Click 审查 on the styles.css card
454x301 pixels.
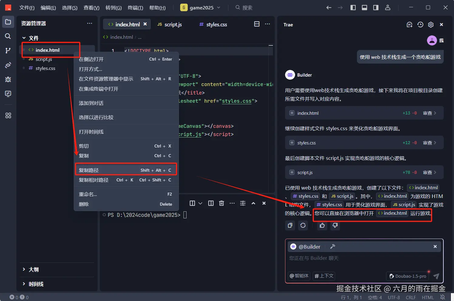(430, 142)
